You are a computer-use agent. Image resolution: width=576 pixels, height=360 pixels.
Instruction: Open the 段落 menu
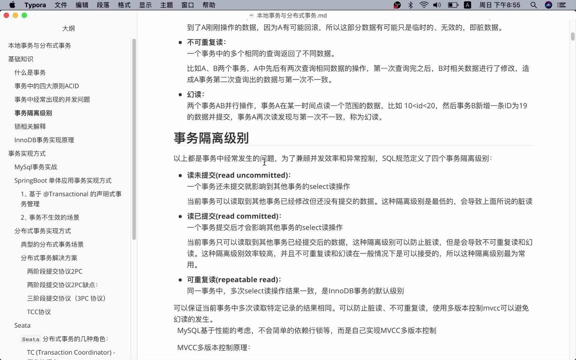(x=103, y=5)
